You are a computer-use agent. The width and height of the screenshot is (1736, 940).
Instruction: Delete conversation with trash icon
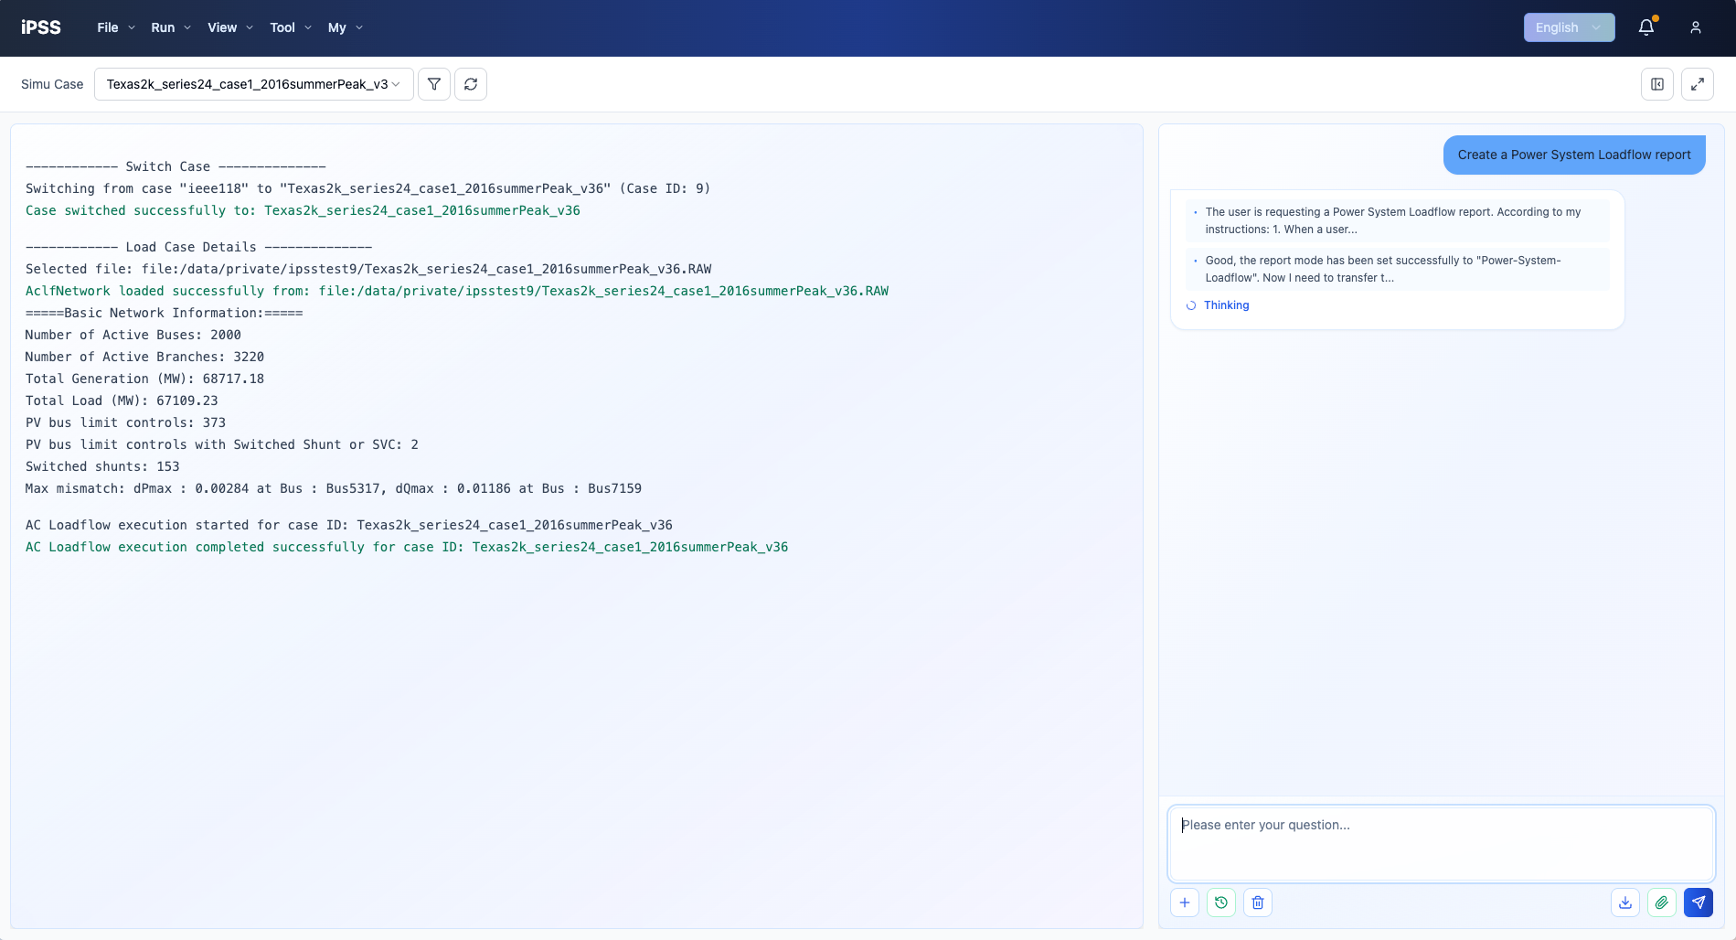(1258, 903)
